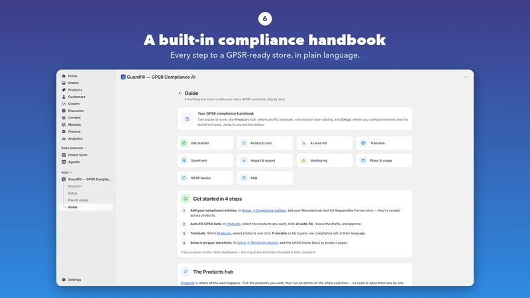530x298 pixels.
Task: Follow the Products link in step 3
Action: (x=224, y=234)
